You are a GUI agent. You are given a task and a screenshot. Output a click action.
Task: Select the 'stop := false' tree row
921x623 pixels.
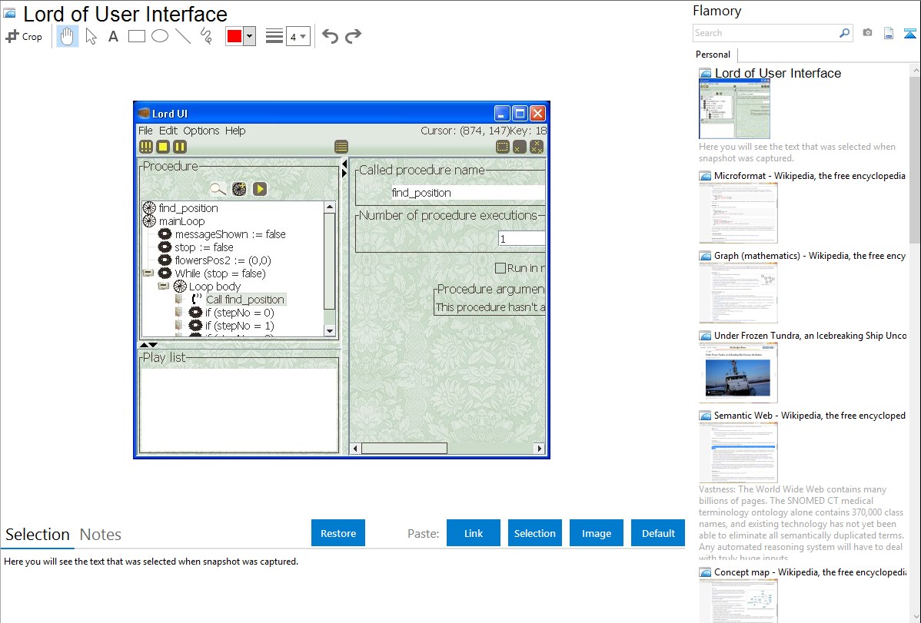coord(204,247)
